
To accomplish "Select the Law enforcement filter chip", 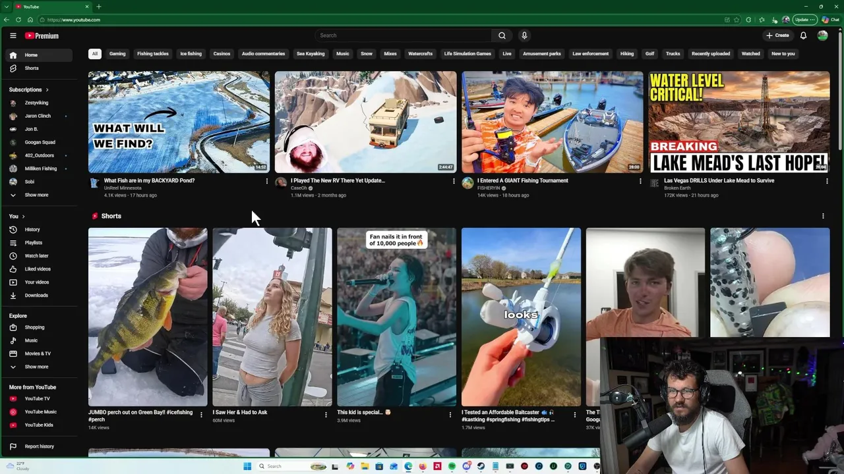I will (591, 54).
